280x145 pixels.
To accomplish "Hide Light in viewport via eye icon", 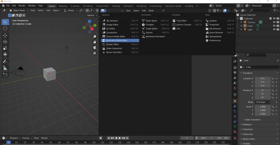I will pos(274,29).
